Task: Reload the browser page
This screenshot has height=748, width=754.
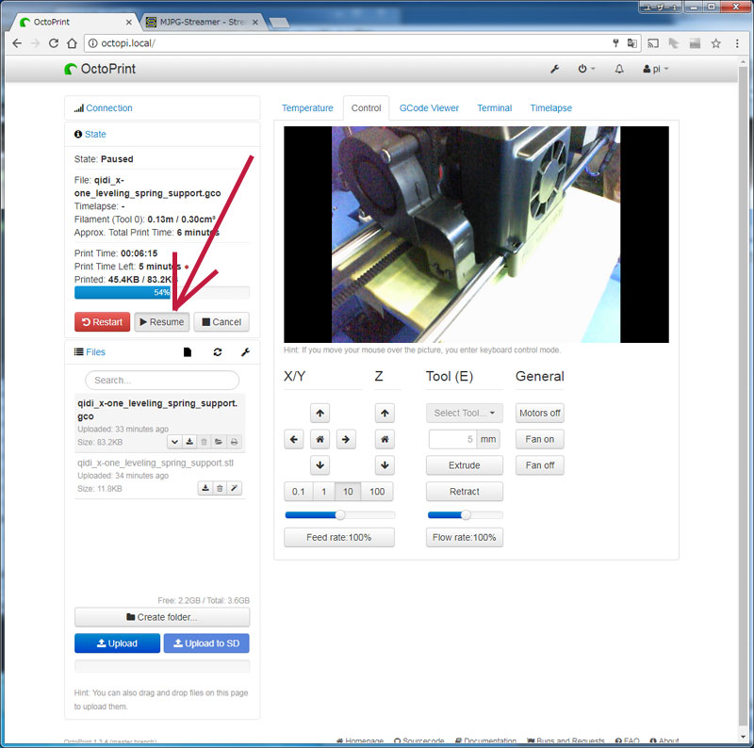Action: pyautogui.click(x=54, y=43)
